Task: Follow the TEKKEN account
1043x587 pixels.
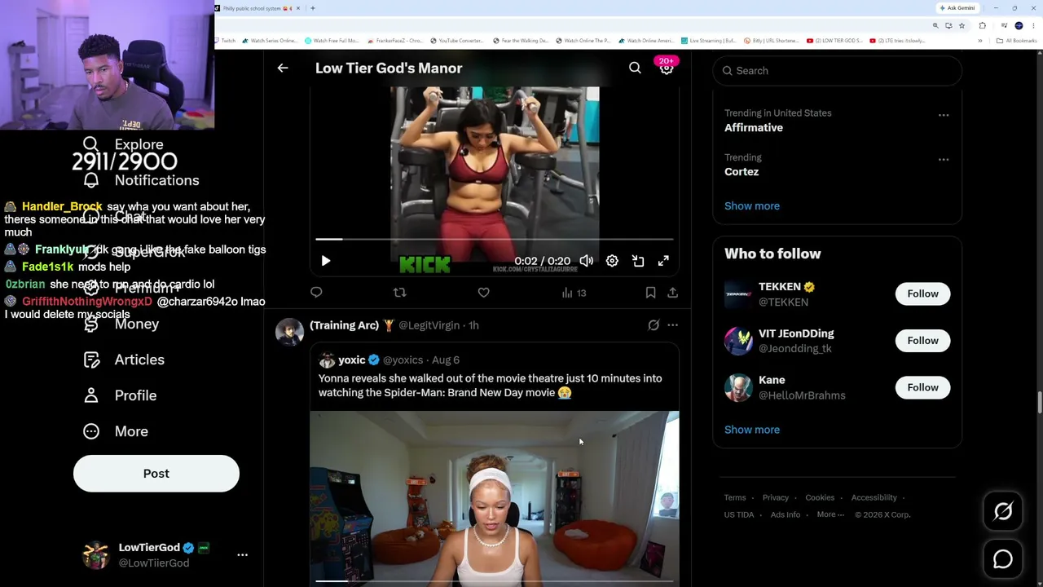Action: pyautogui.click(x=922, y=293)
